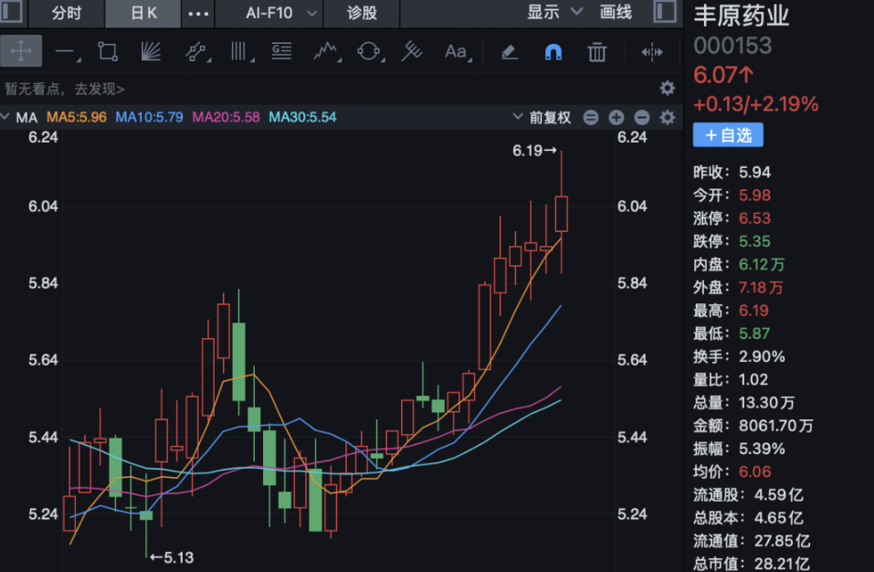Screen dimensions: 874x572
Task: Click the change +0.13/+2.19%
Action: tap(756, 104)
